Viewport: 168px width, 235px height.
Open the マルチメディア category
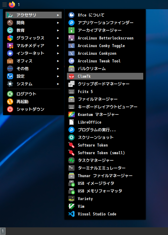34,46
